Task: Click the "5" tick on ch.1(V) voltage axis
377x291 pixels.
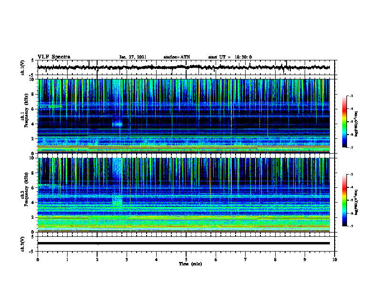Action: click(32, 61)
